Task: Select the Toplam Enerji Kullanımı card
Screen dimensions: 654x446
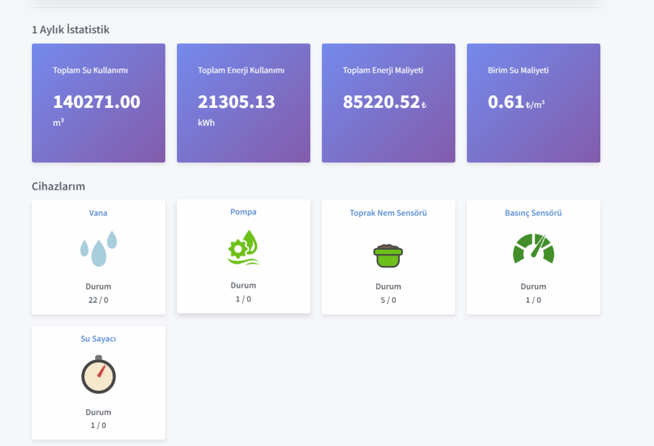Action: click(243, 103)
